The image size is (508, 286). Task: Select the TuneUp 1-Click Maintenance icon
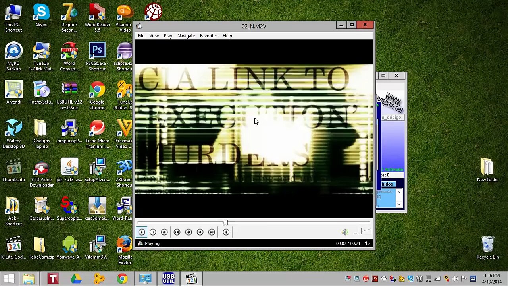[41, 57]
